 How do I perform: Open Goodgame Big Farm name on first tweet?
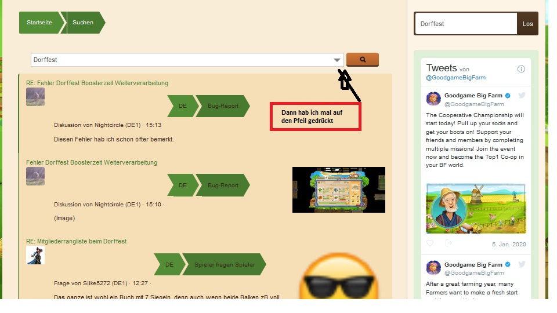coord(473,96)
